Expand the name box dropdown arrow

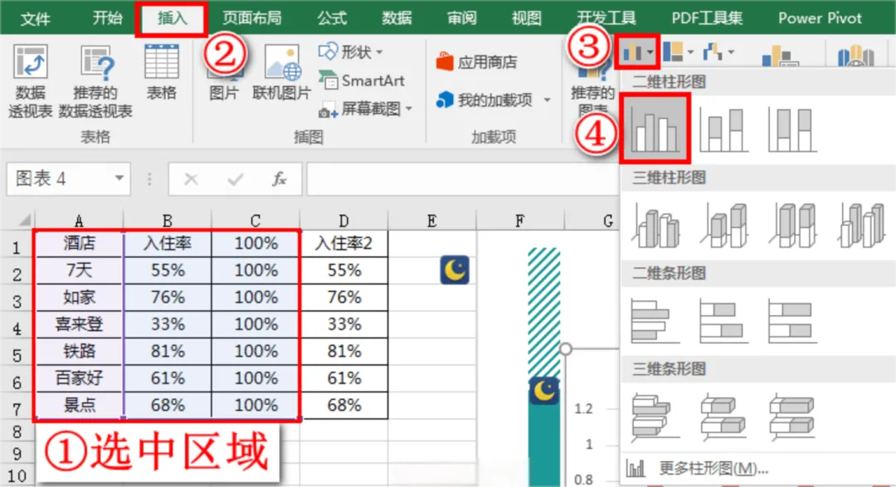(x=119, y=178)
